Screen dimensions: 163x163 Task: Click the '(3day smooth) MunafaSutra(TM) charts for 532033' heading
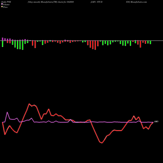click(x=51, y=2)
